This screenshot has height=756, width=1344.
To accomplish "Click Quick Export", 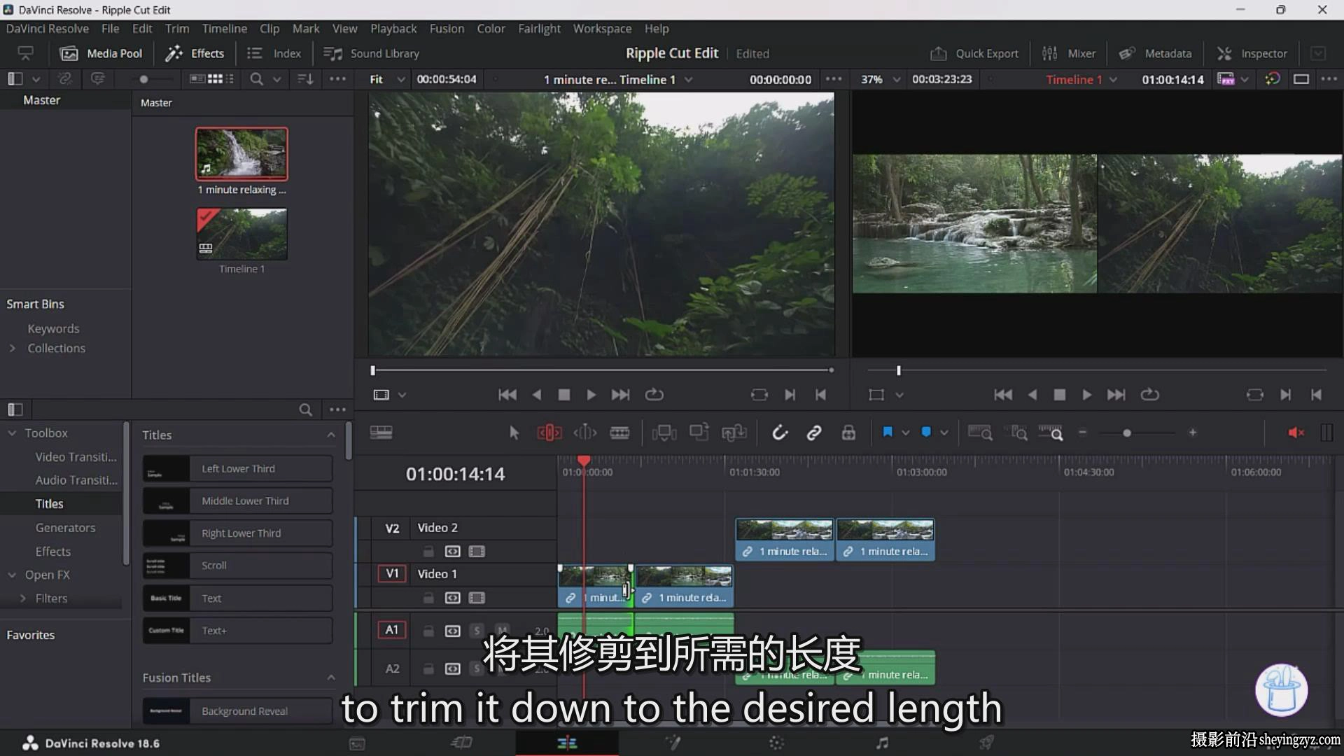I will point(974,53).
